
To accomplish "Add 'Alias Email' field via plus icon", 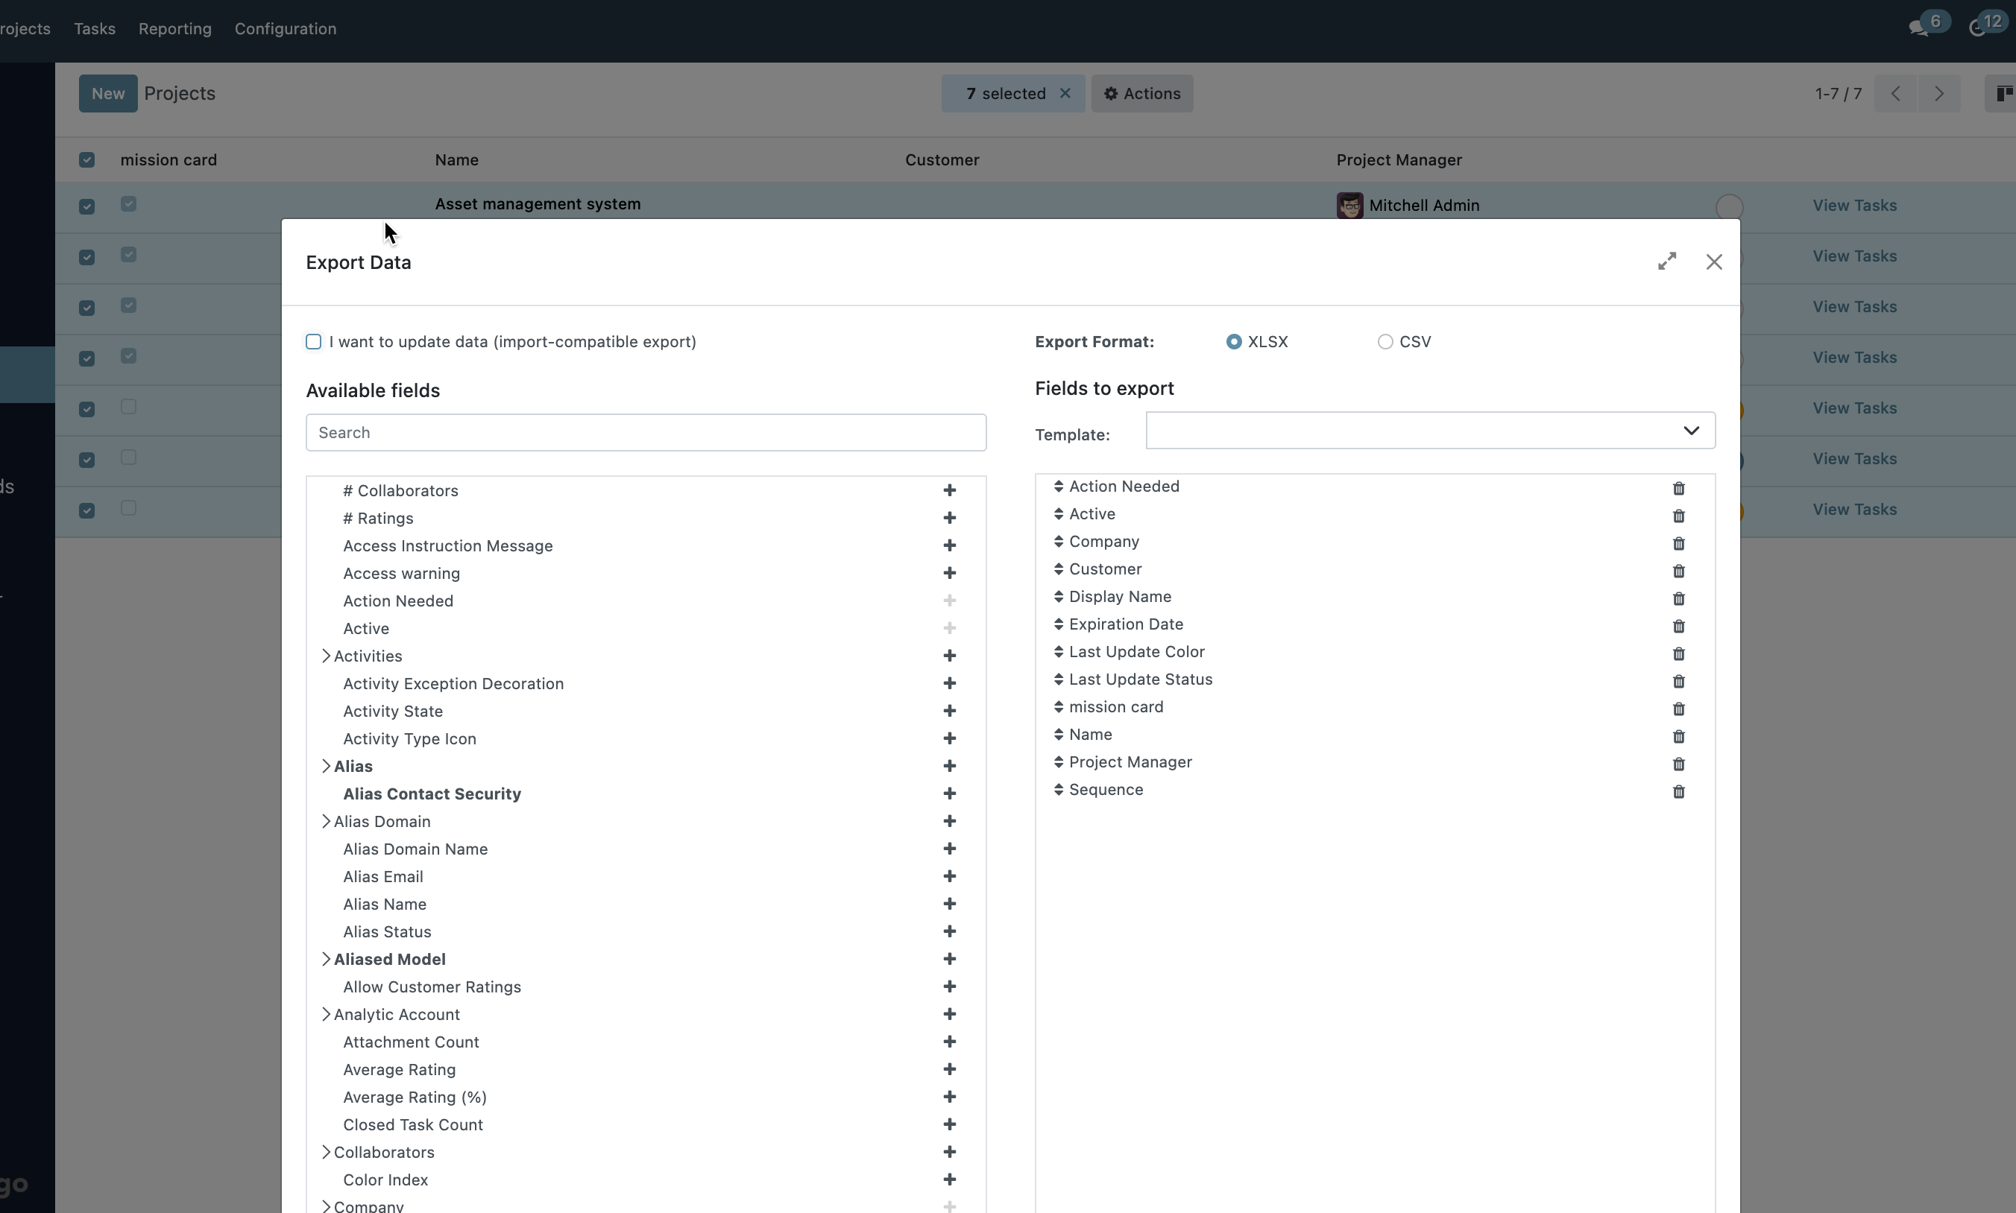I will (x=948, y=876).
